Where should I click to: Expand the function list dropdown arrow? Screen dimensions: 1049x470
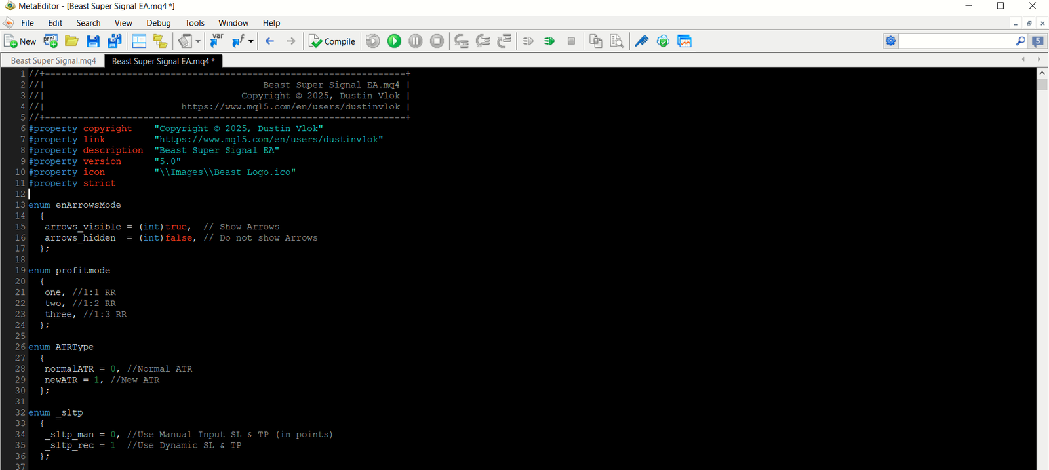pyautogui.click(x=250, y=41)
